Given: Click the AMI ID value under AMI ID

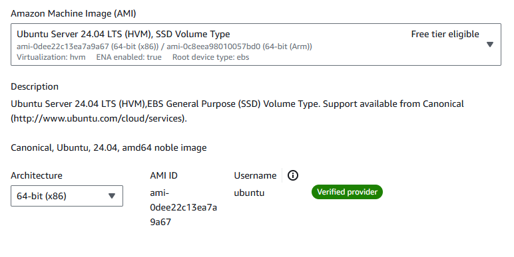Looking at the screenshot, I should click(x=183, y=207).
